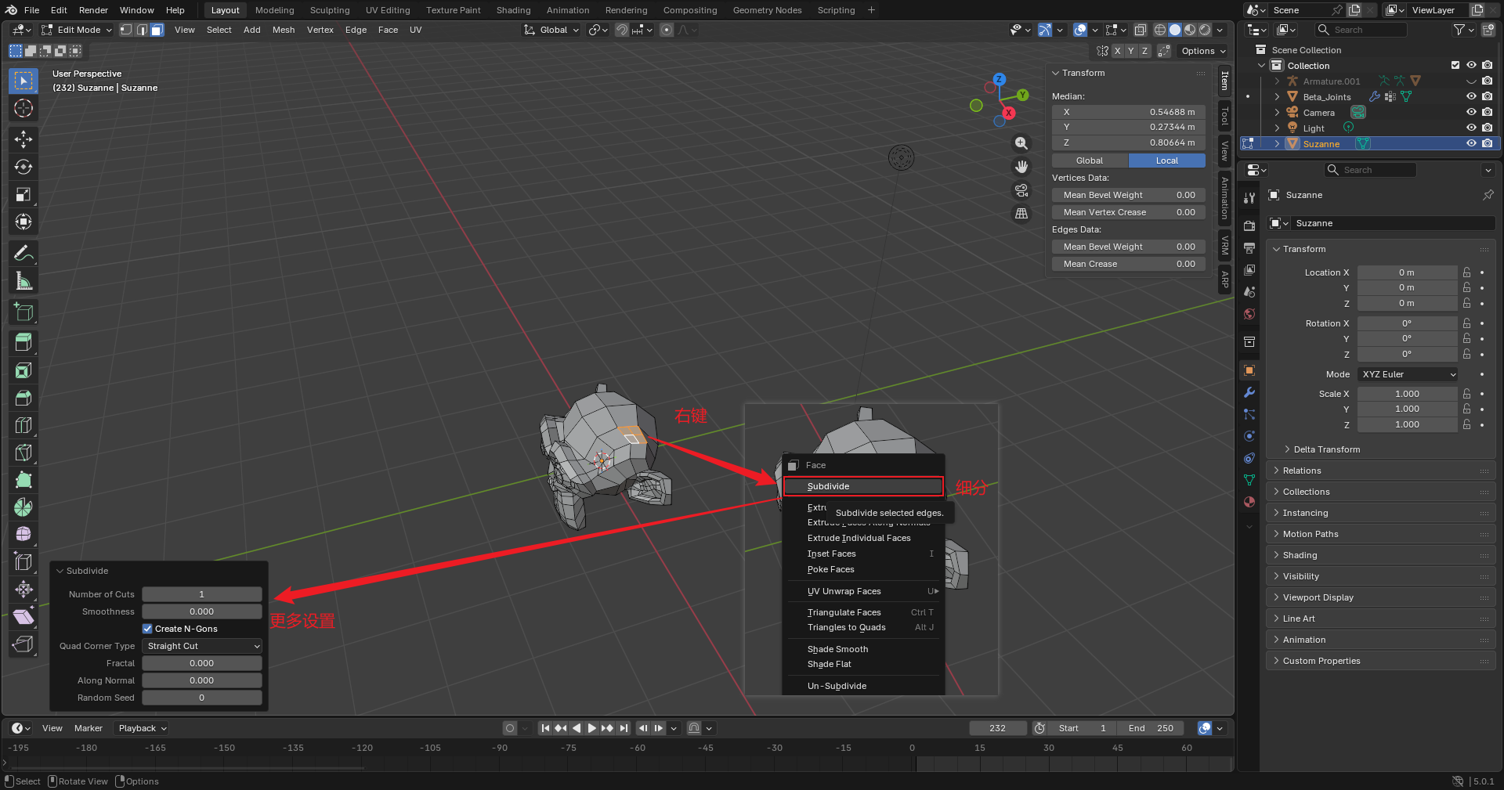Hide Suzanne in viewport via eye icon

pyautogui.click(x=1471, y=144)
